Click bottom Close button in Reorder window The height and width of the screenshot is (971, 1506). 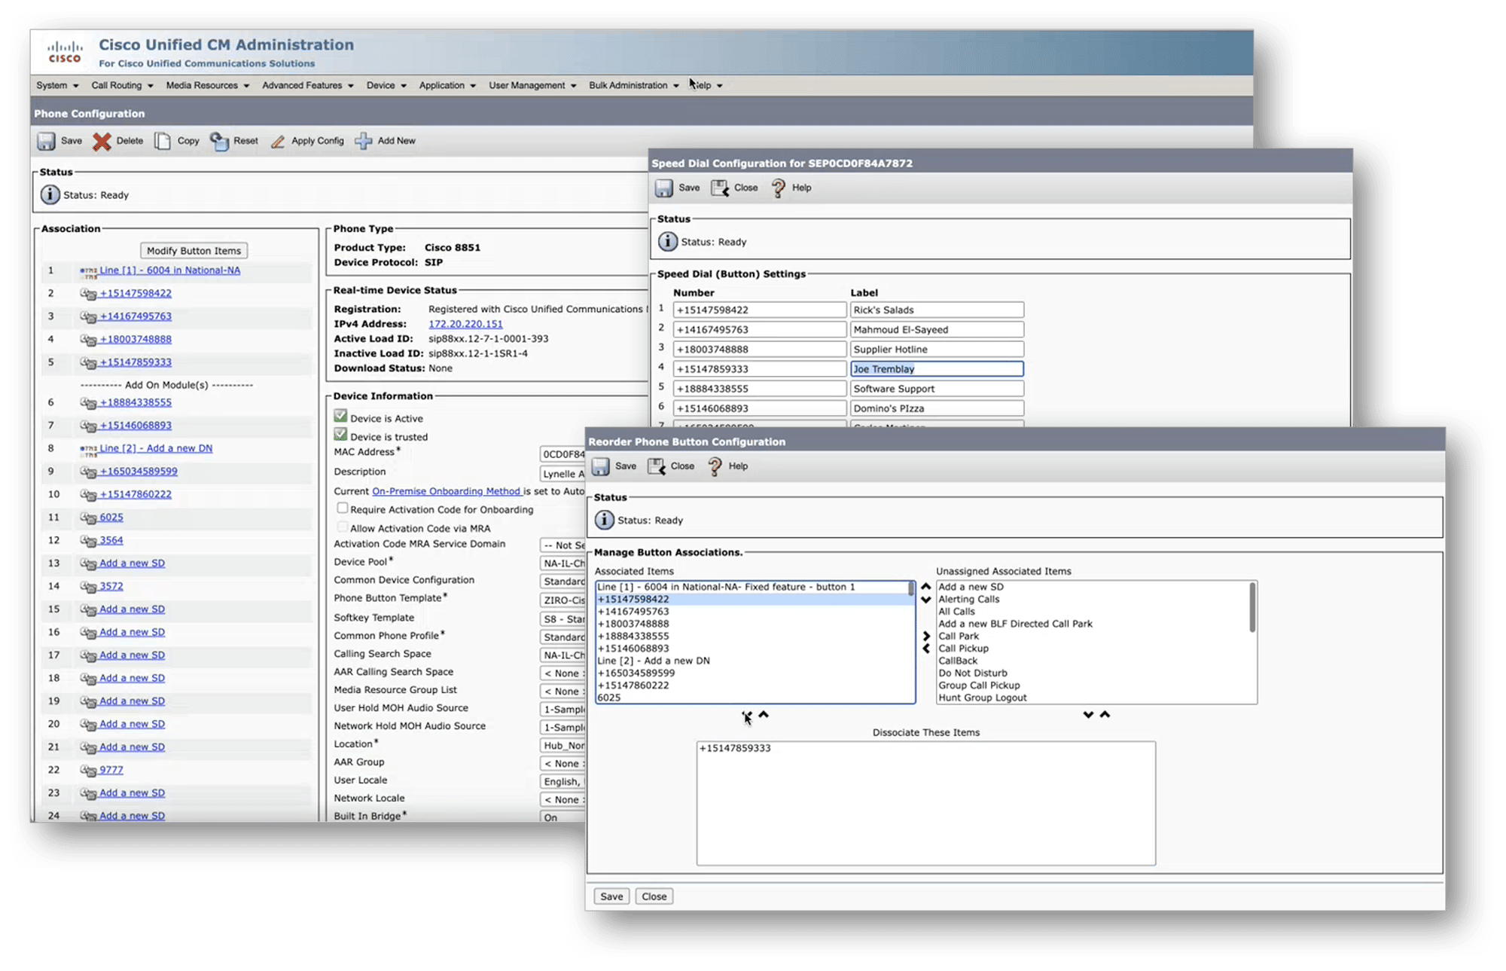pos(654,896)
